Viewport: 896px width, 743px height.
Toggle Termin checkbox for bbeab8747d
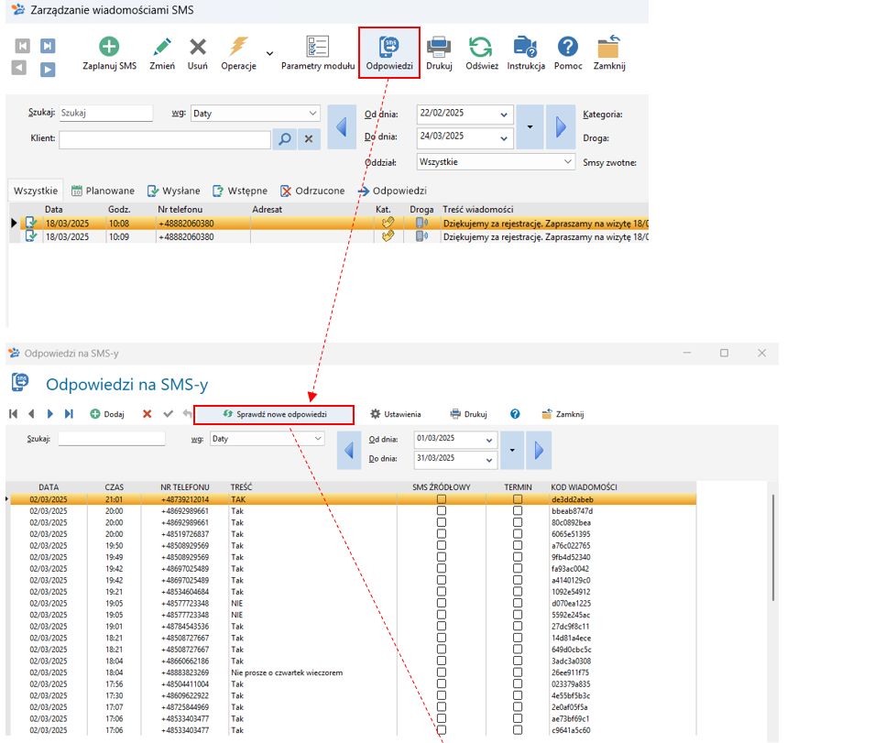point(517,511)
